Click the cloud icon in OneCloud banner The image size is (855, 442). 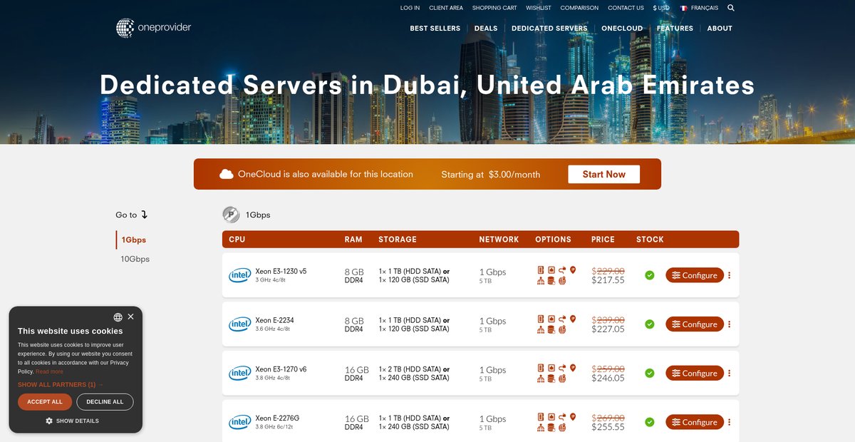[227, 174]
